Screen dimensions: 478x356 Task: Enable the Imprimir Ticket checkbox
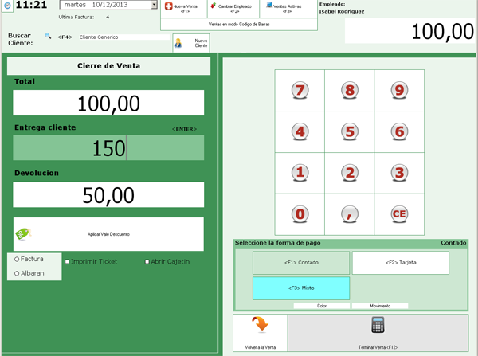coord(67,261)
